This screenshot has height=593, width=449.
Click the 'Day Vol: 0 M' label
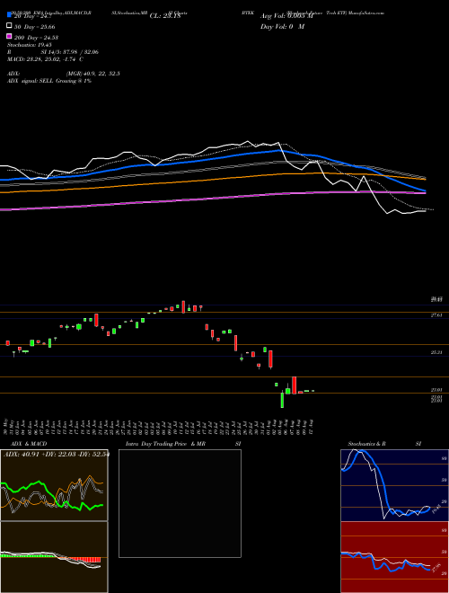click(282, 26)
